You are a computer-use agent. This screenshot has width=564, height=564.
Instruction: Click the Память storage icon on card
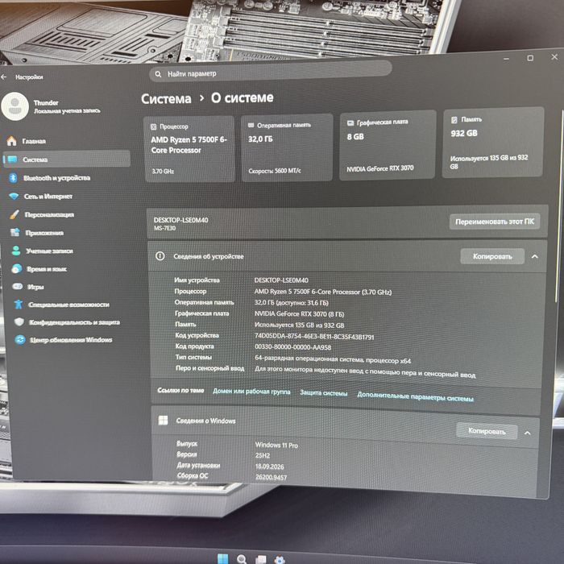click(x=454, y=120)
